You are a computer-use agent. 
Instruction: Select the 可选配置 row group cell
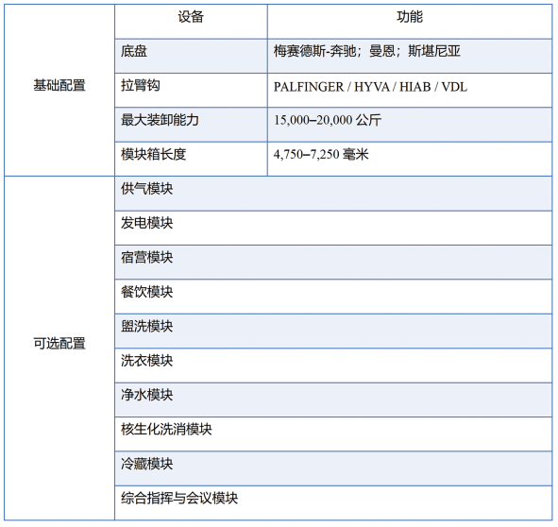tap(59, 348)
